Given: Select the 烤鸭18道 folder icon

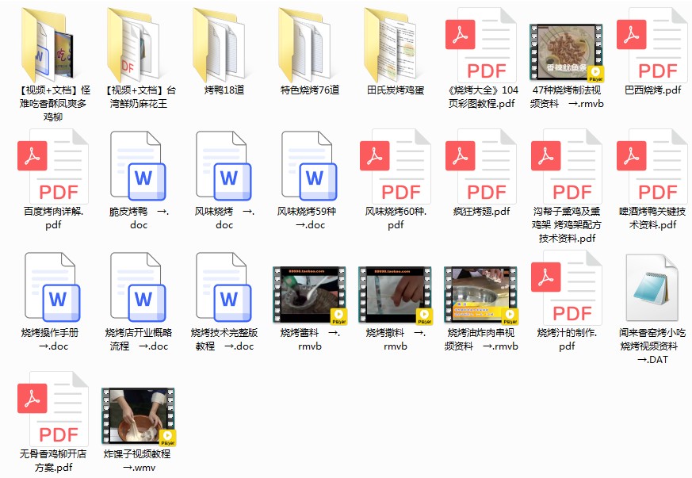Looking at the screenshot, I should 219,44.
